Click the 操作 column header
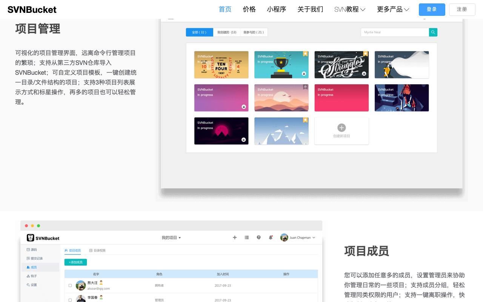483x302 pixels. tap(286, 274)
